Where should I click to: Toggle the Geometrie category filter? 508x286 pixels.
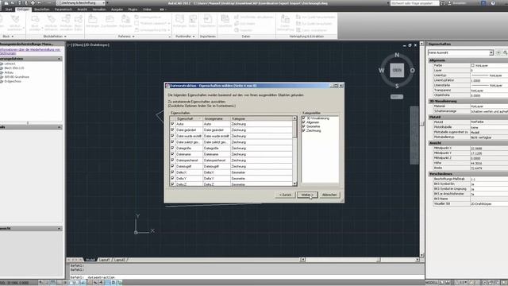303,126
